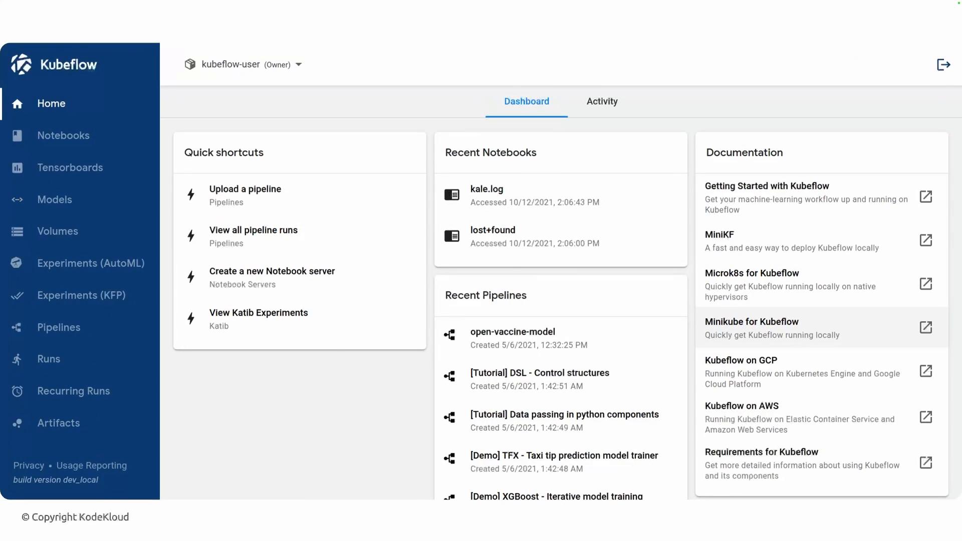Screen dimensions: 962x541
Task: Click the namespace cube icon beside kubeflow-user
Action: (190, 64)
